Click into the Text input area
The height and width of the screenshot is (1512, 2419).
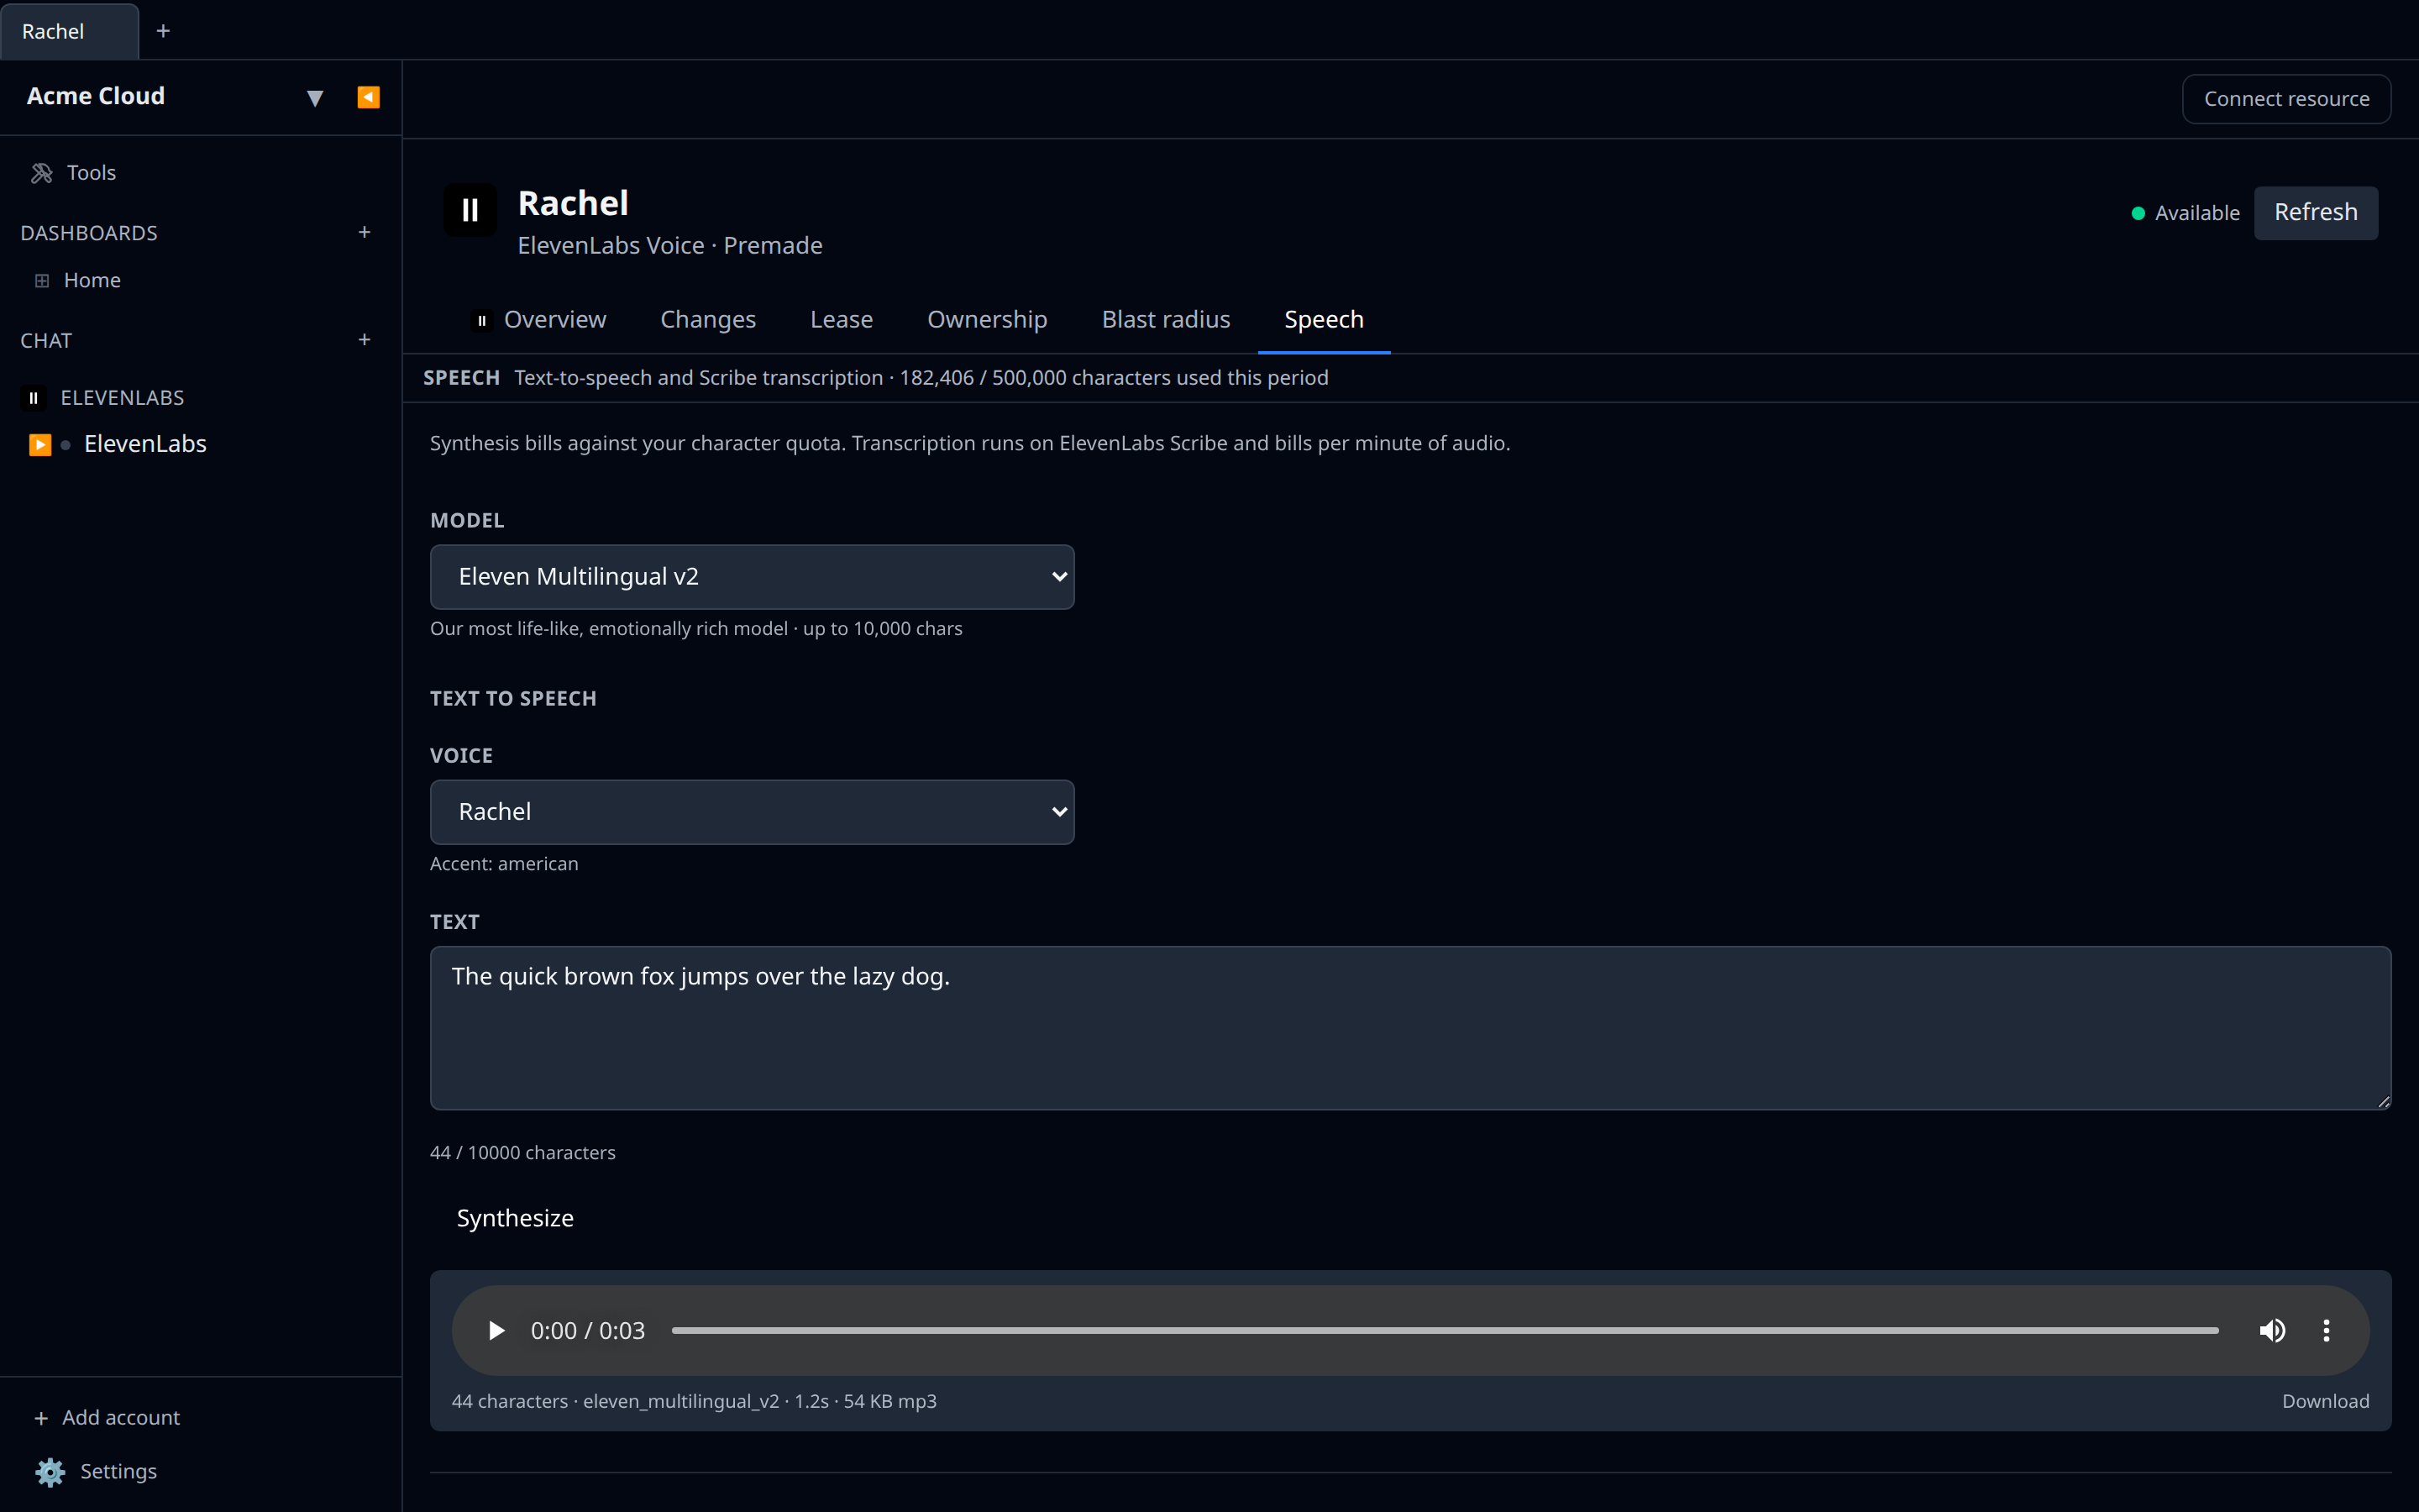point(1409,1028)
